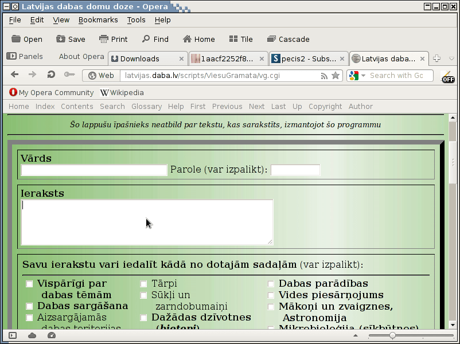Open the Wikipedia bookmark
Image resolution: width=460 pixels, height=344 pixels.
pos(122,93)
